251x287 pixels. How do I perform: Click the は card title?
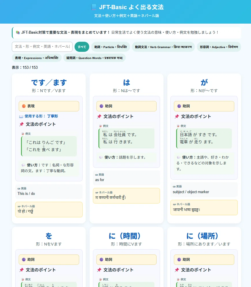(126, 82)
